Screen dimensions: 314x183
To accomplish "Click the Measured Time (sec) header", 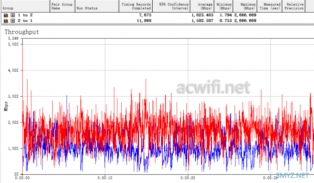I will point(270,6).
